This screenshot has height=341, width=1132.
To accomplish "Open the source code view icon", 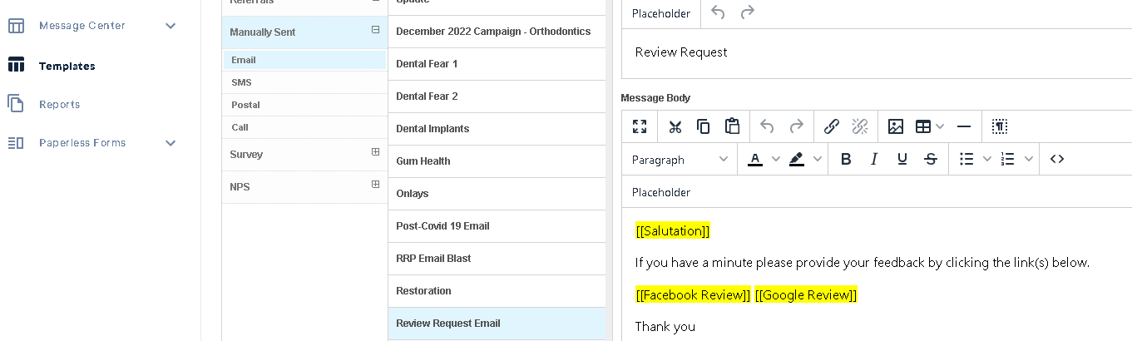I will (1057, 159).
